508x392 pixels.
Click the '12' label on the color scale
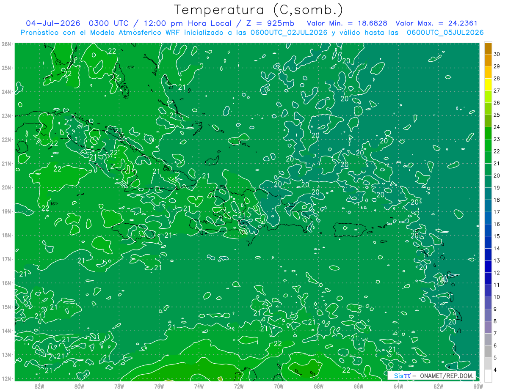(x=497, y=273)
